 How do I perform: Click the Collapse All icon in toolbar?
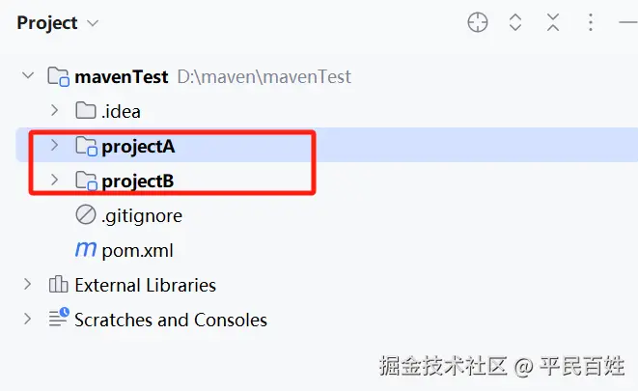coord(553,22)
